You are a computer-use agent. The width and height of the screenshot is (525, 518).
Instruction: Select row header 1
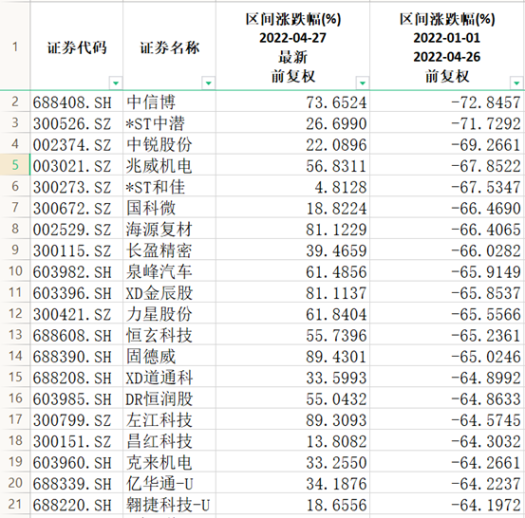15,46
